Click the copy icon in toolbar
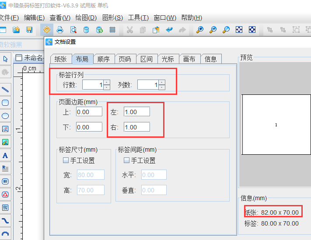 coord(143,30)
